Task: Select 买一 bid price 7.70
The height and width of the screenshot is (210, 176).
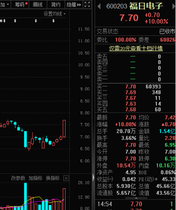Action: coord(131,87)
